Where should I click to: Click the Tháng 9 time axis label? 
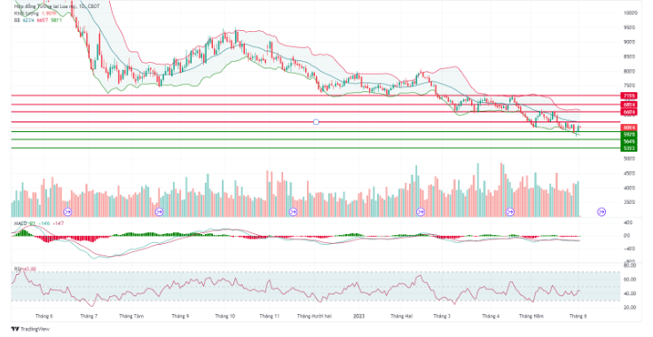pyautogui.click(x=180, y=317)
